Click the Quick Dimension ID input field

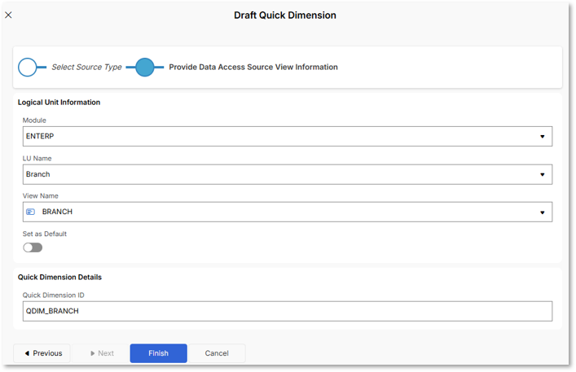click(x=288, y=311)
